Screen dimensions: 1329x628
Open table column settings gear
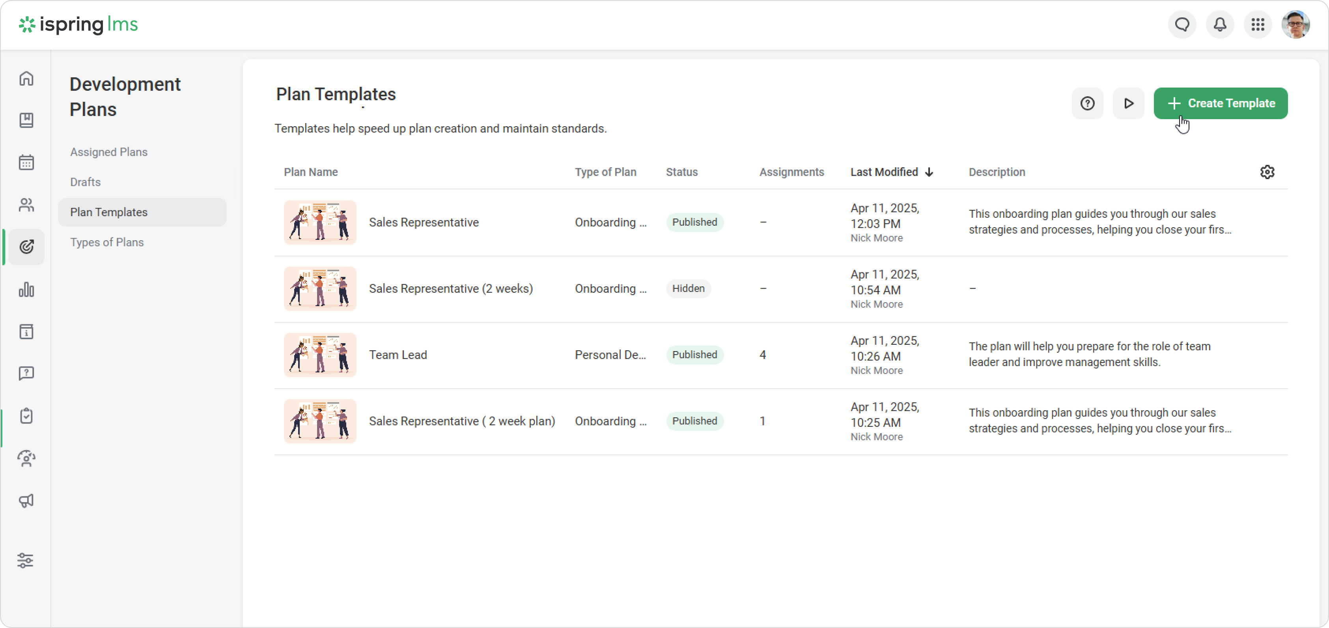click(x=1267, y=172)
